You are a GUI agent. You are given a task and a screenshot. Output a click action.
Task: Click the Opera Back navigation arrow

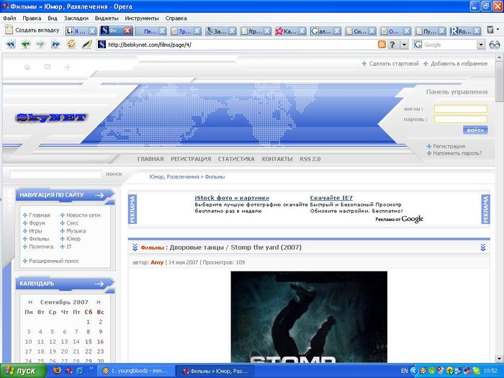point(25,45)
